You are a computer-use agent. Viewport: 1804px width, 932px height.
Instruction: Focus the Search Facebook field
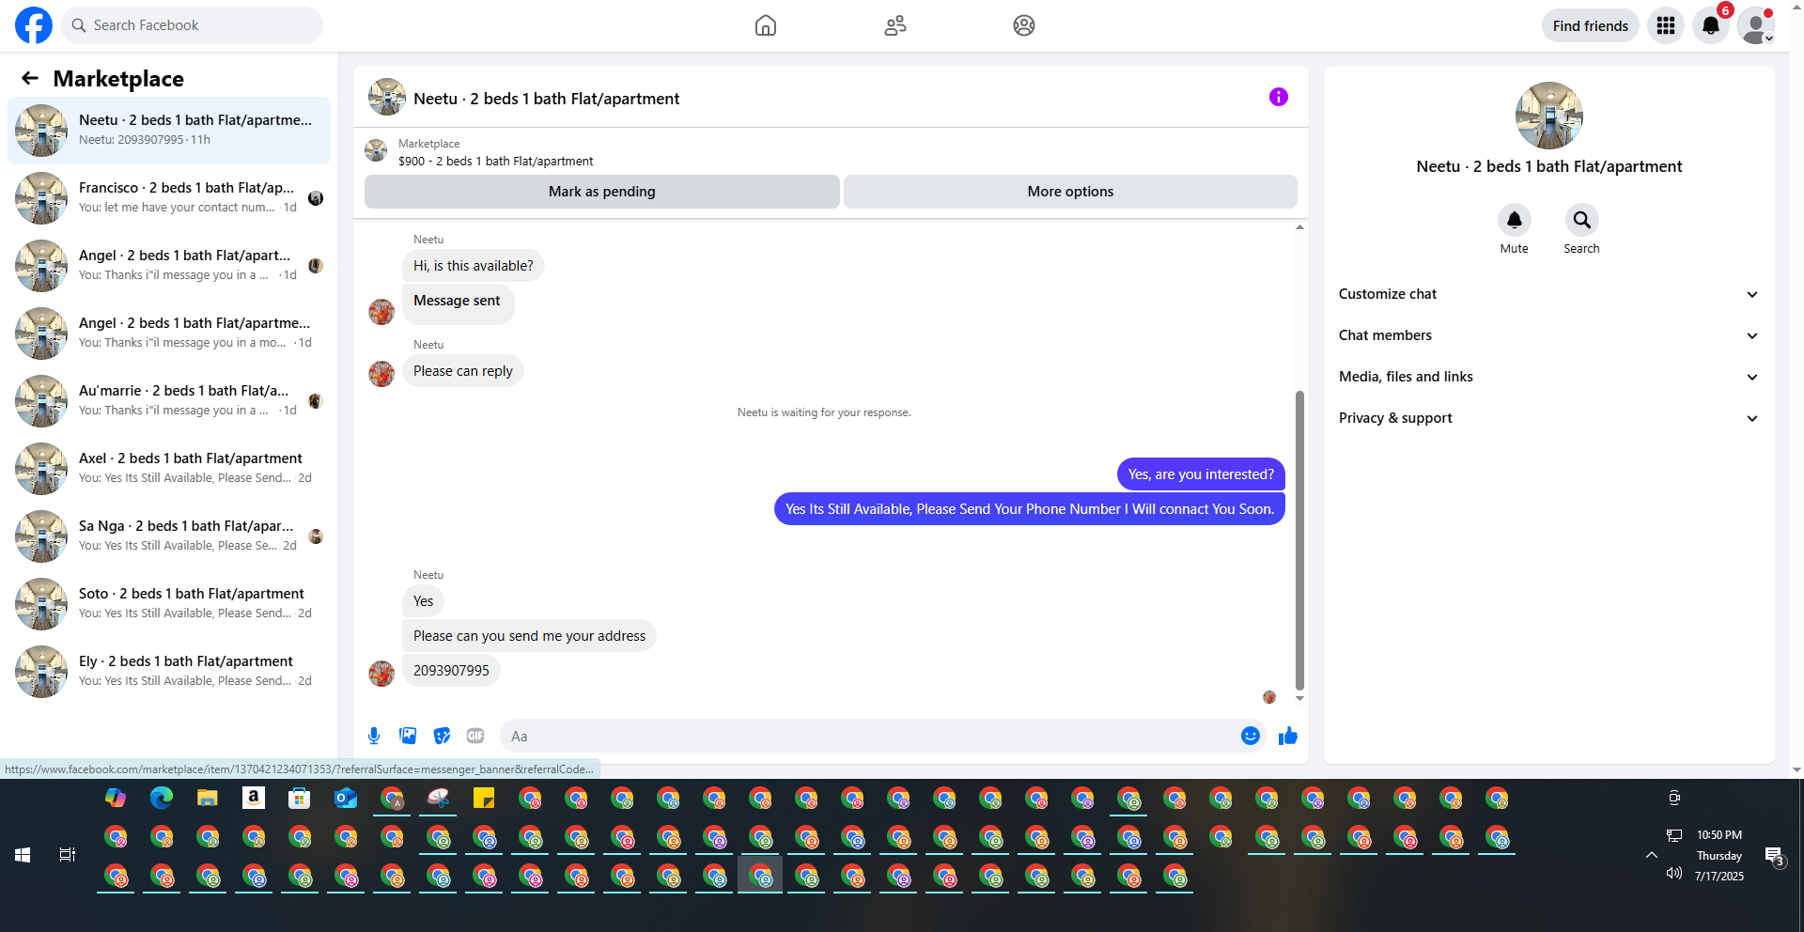[192, 25]
